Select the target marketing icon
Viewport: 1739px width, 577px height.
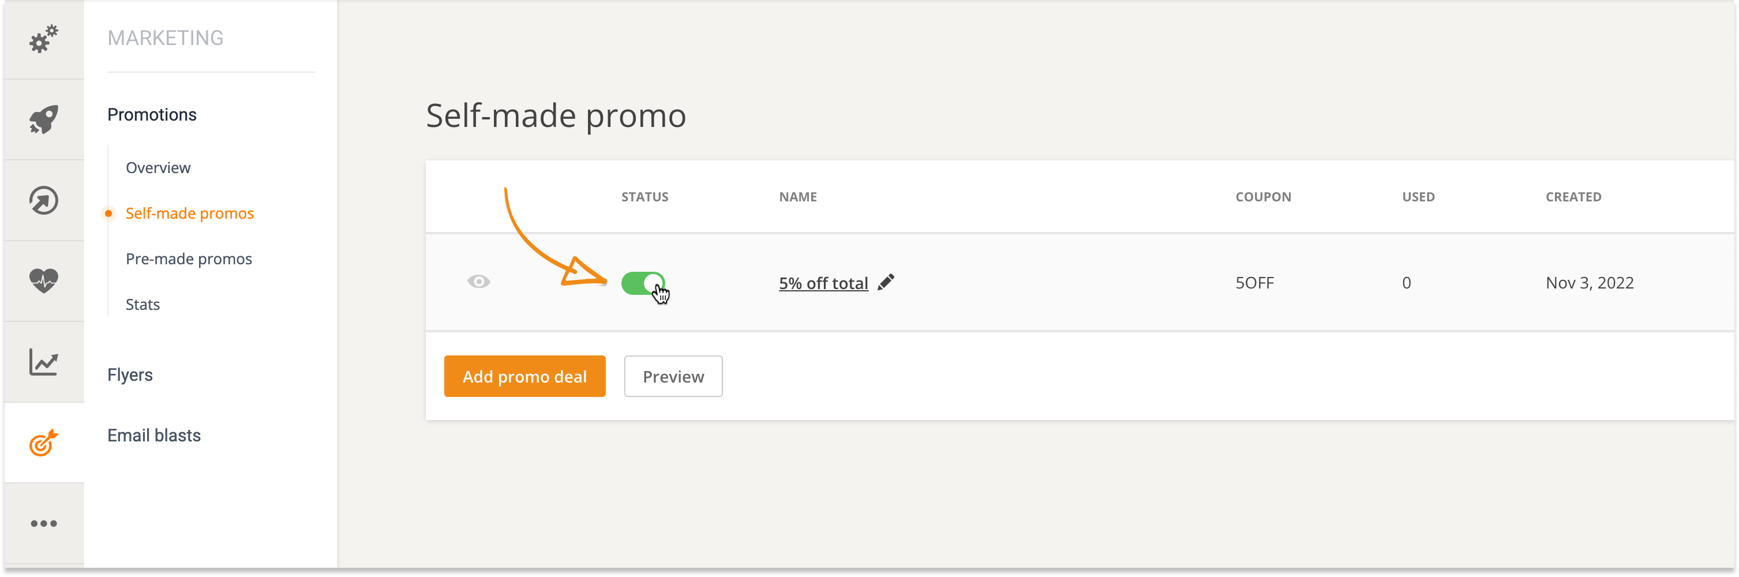click(44, 443)
